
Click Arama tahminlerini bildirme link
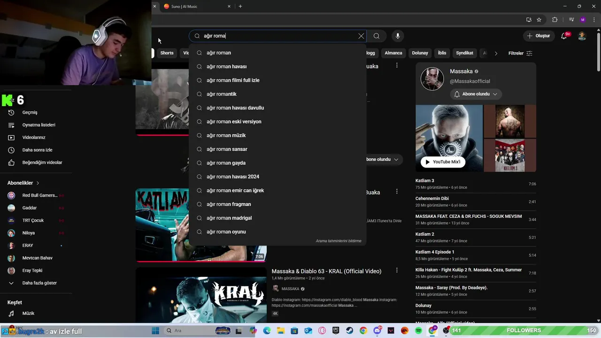pyautogui.click(x=339, y=241)
